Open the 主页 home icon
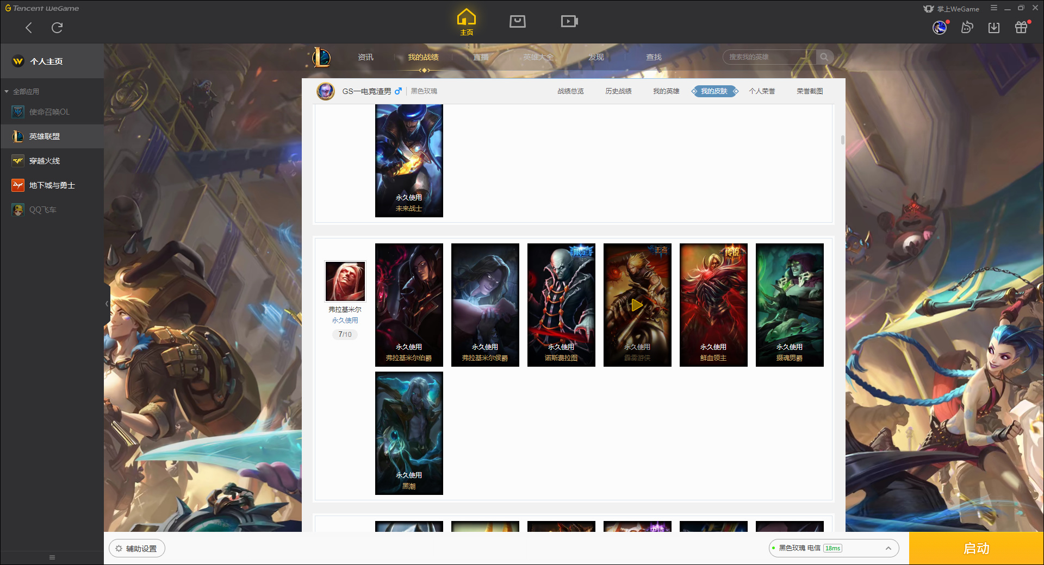The image size is (1044, 565). coord(467,22)
